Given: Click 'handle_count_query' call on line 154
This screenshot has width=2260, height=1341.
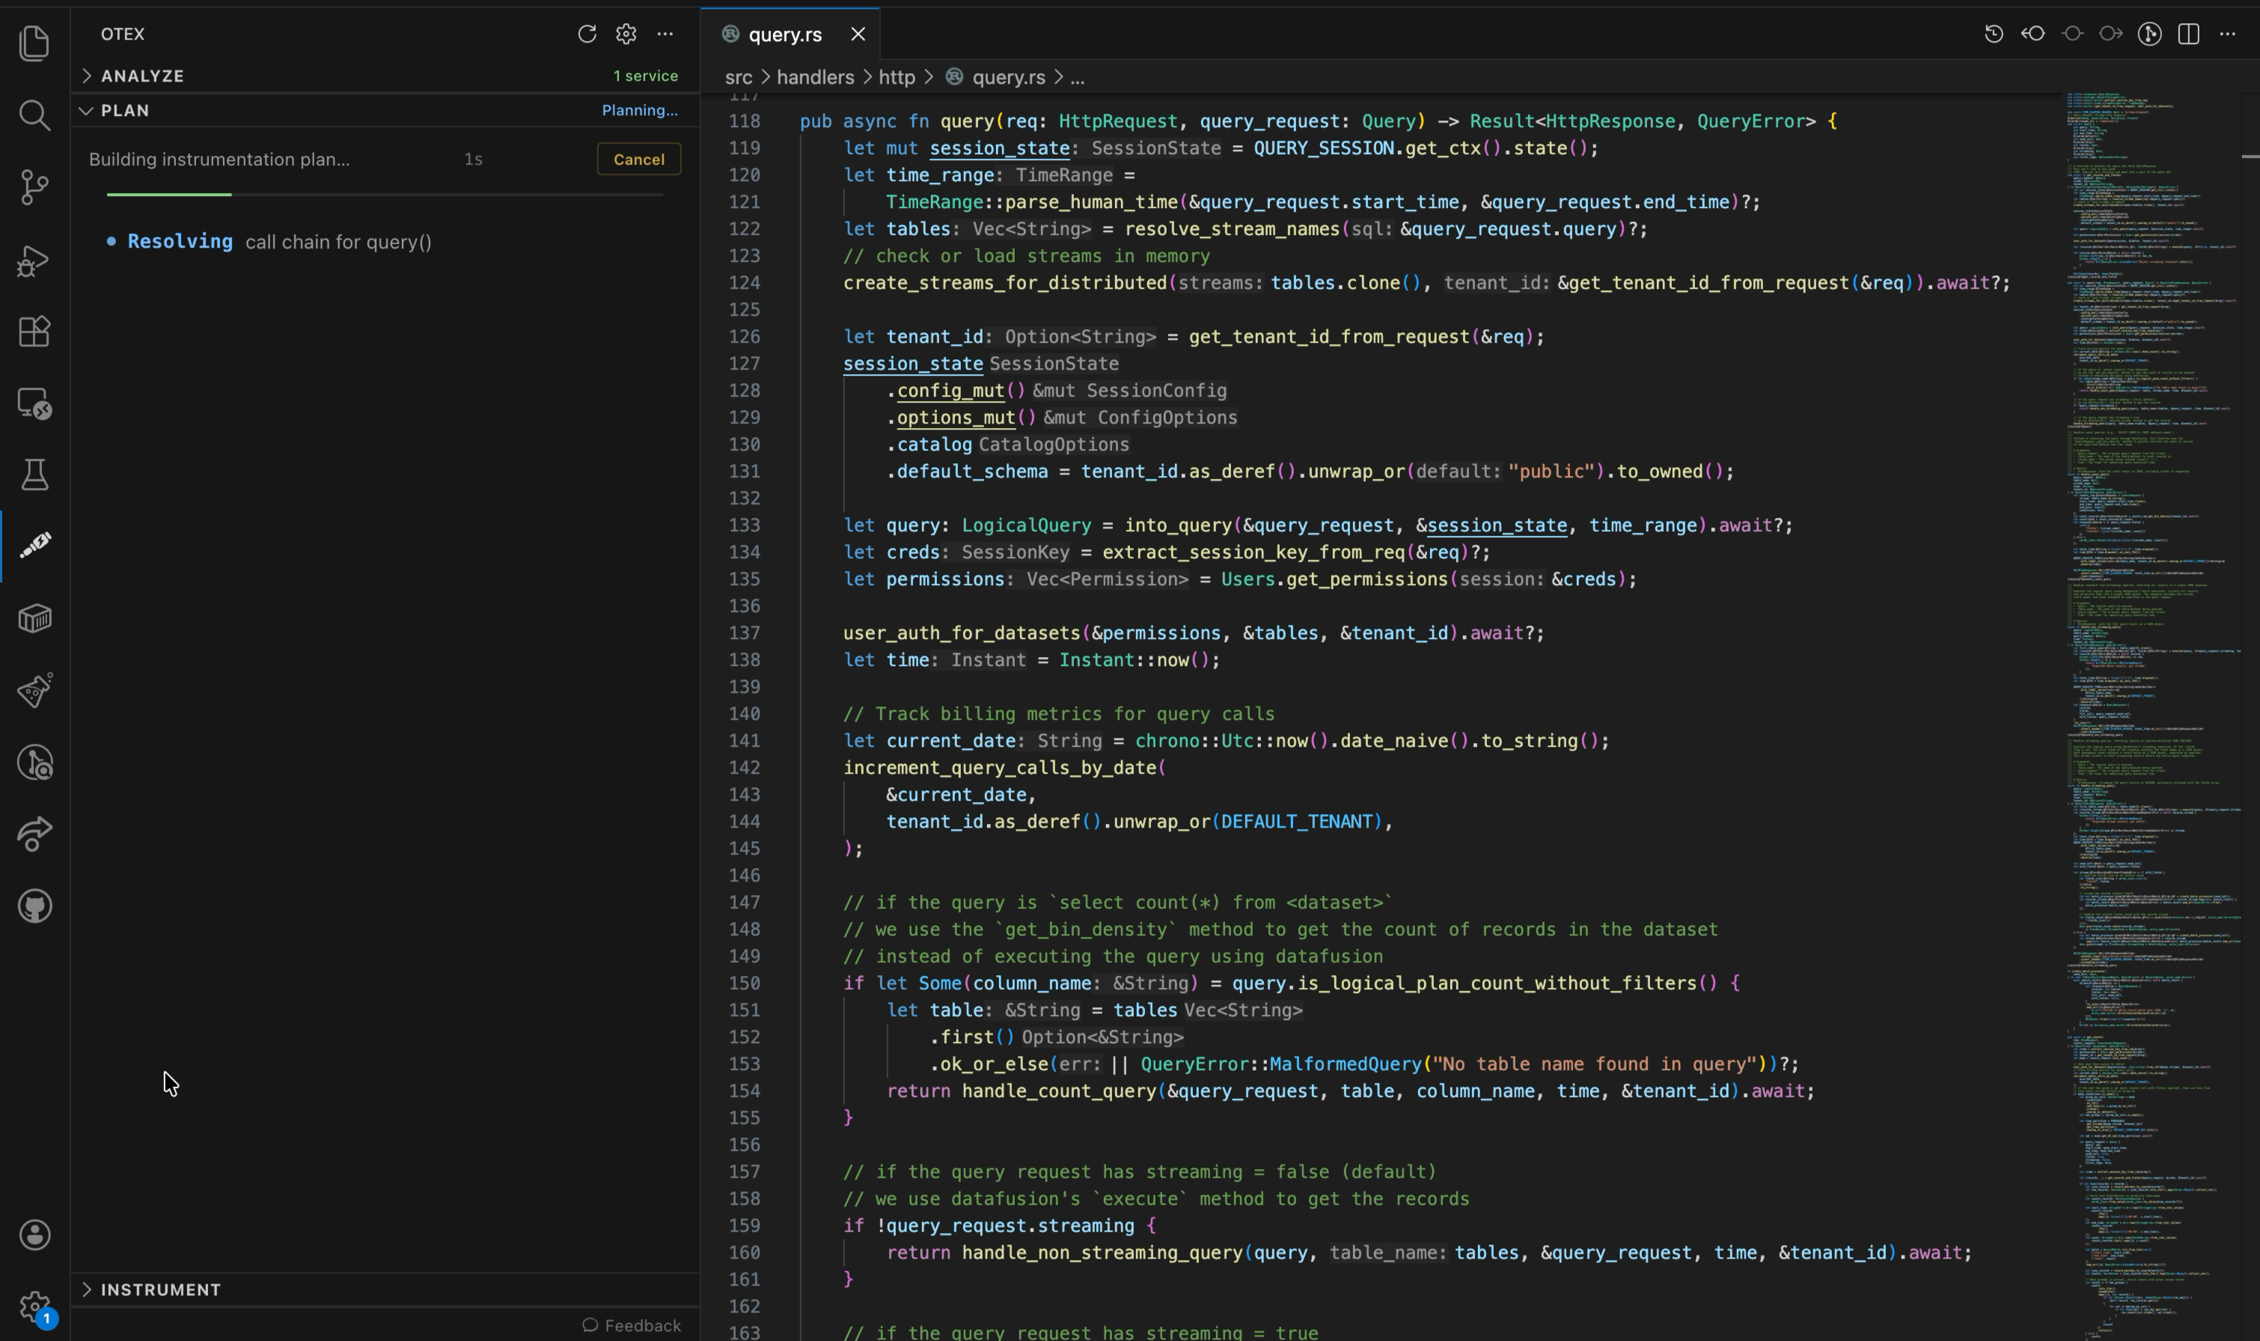Looking at the screenshot, I should [x=1058, y=1091].
